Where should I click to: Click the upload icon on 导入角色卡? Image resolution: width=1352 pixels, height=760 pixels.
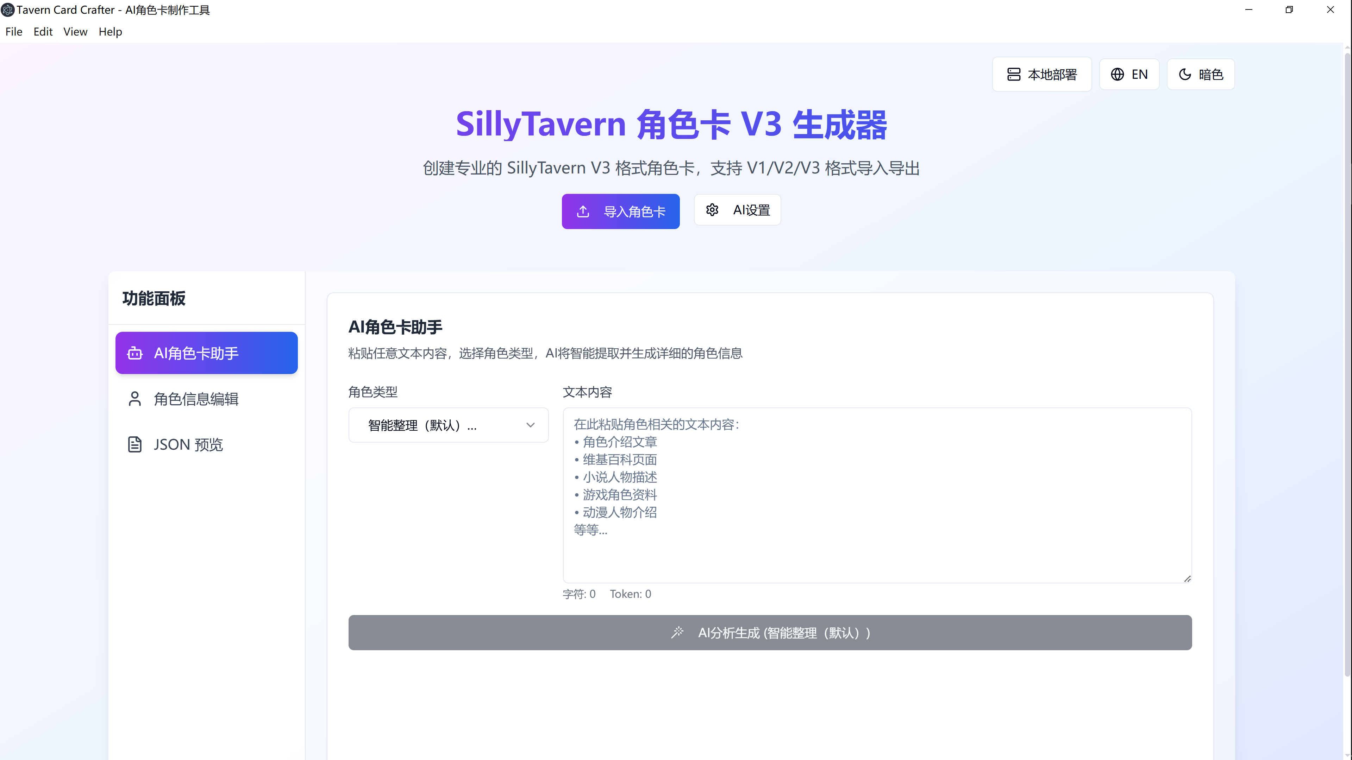point(583,211)
